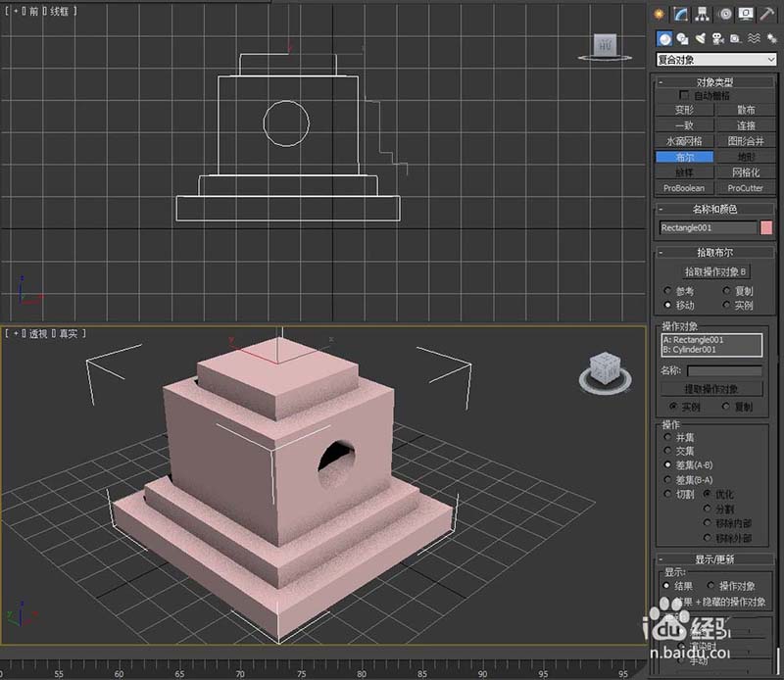
Task: Collapse the 对象类型 rollout
Action: [x=715, y=82]
